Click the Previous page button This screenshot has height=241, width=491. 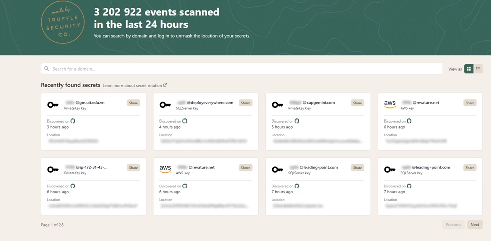coord(453,225)
